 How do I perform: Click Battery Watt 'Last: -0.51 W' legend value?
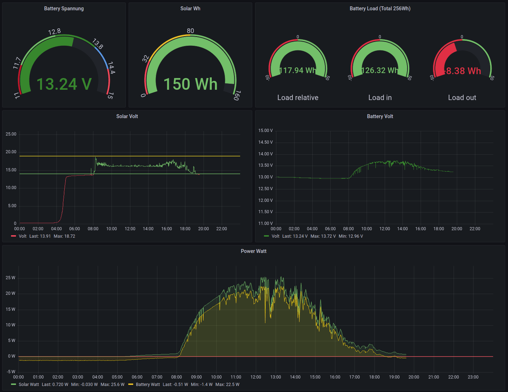pyautogui.click(x=175, y=385)
